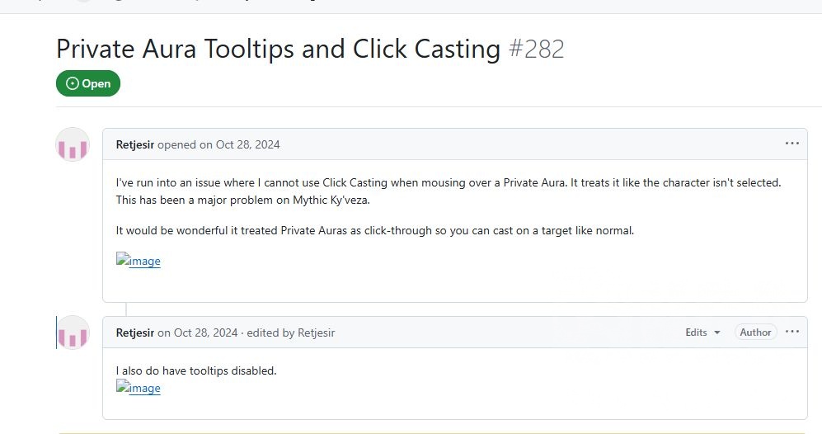Viewport: 822px width, 434px height.
Task: Open the second comment's three-dot options menu
Action: coord(791,332)
